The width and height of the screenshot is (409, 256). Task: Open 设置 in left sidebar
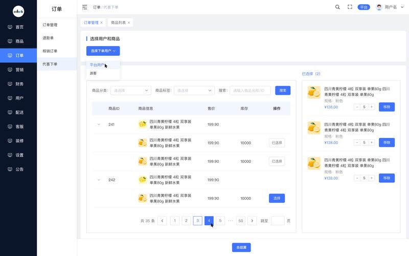[18, 155]
